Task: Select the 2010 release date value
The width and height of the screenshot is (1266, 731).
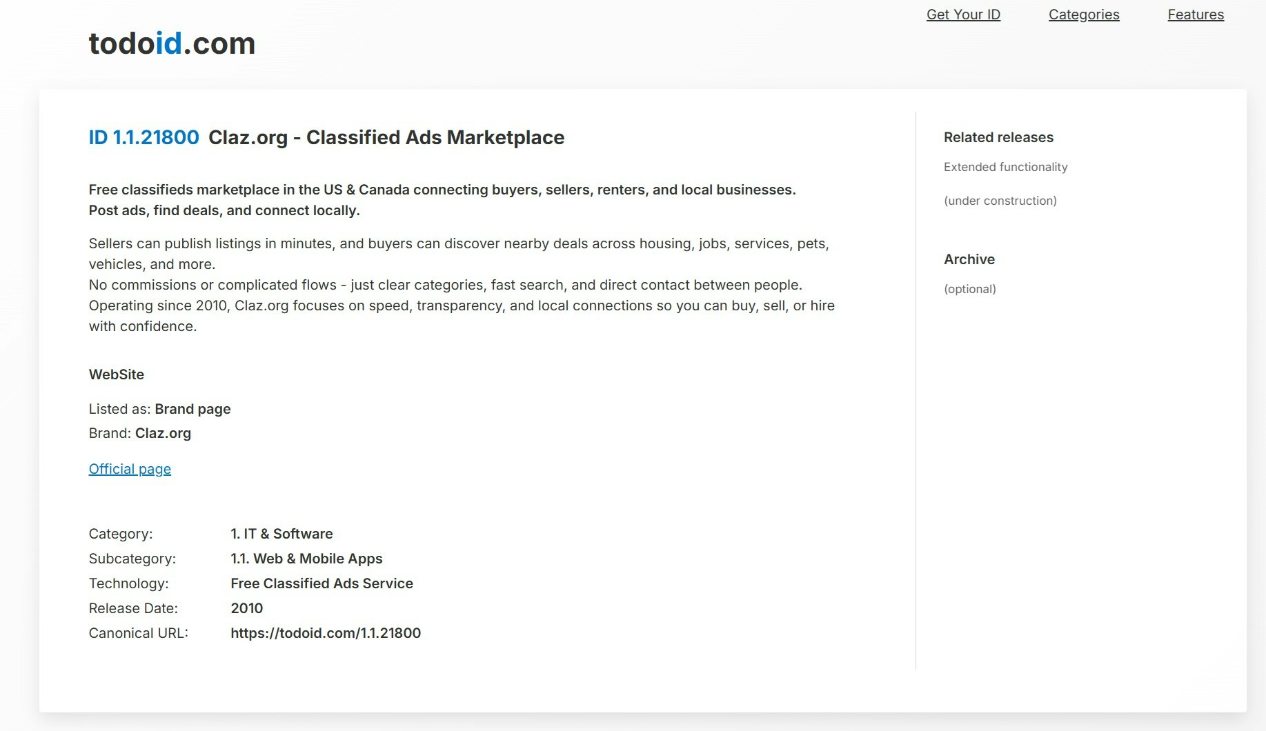Action: click(x=247, y=608)
